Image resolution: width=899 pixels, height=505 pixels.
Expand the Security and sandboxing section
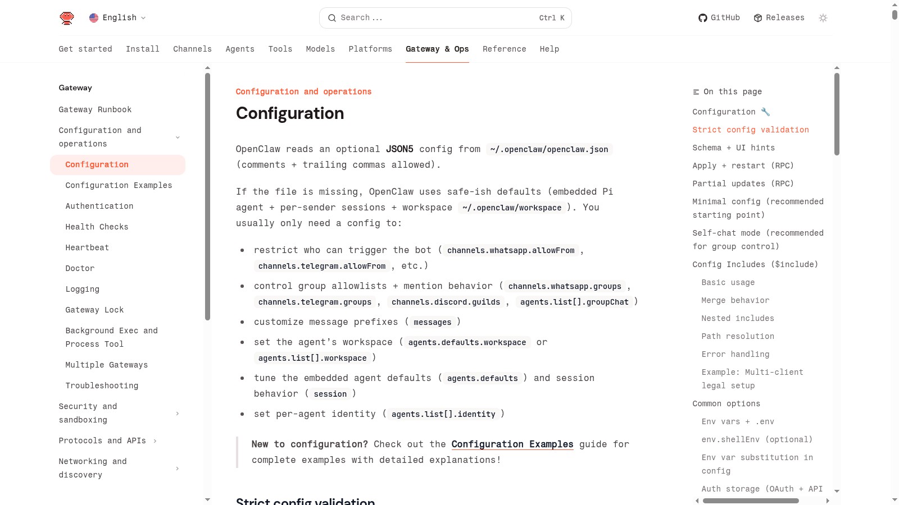[x=178, y=414]
